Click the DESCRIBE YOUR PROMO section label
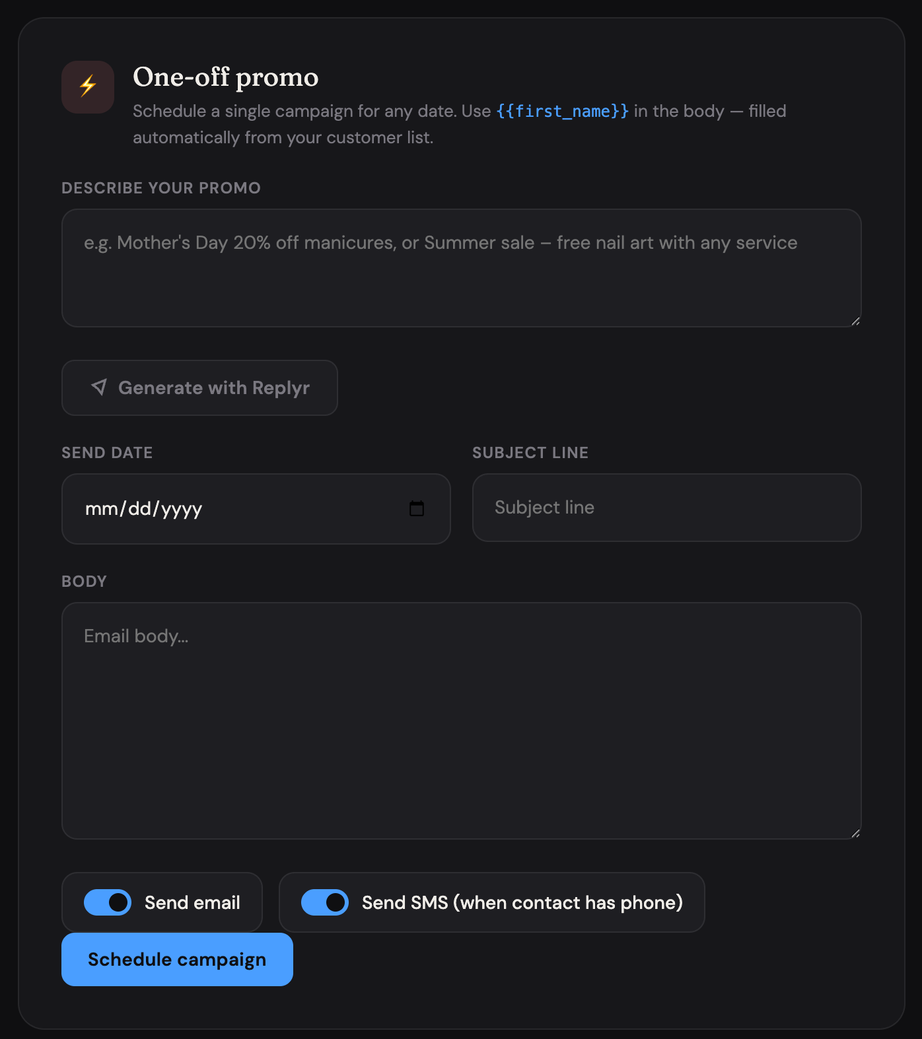The width and height of the screenshot is (922, 1039). coord(160,187)
